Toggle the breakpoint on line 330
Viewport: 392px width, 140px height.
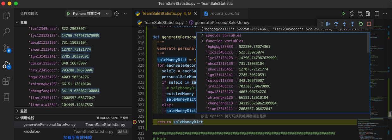pos(135,122)
